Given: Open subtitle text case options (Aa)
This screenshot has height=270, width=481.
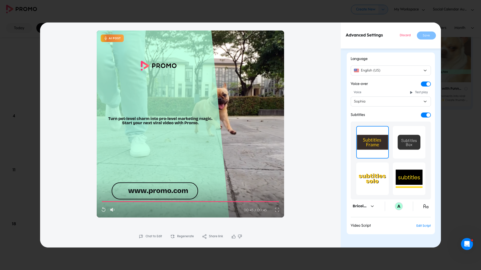Looking at the screenshot, I should point(426,206).
